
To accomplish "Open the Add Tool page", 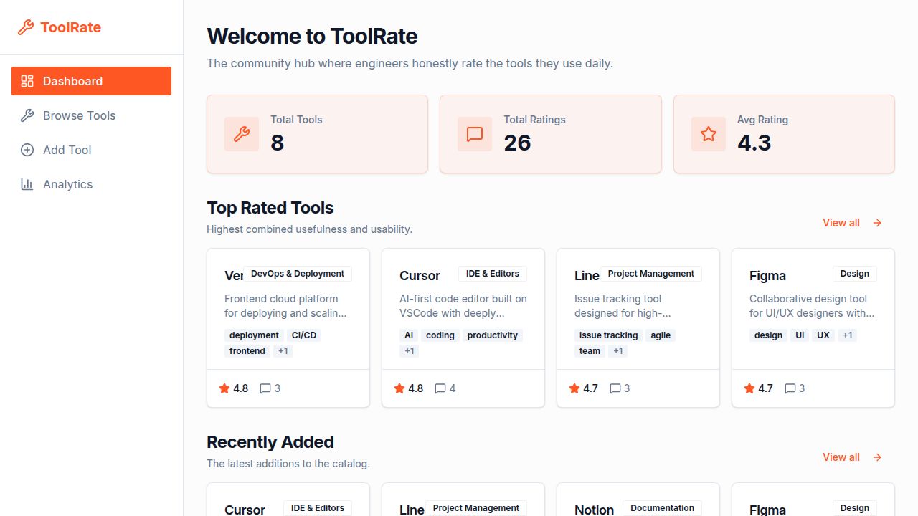I will 91,150.
